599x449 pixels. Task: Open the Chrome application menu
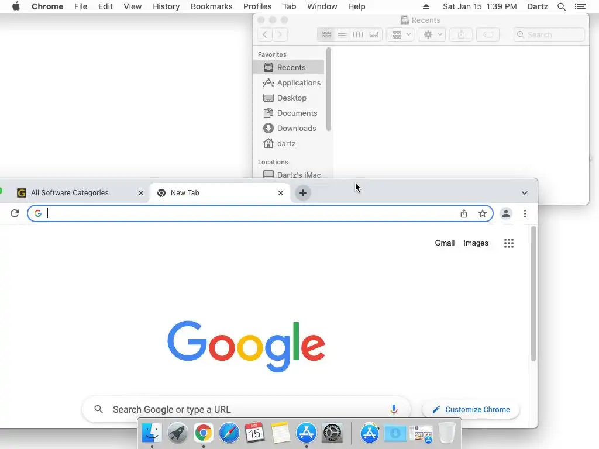point(47,6)
